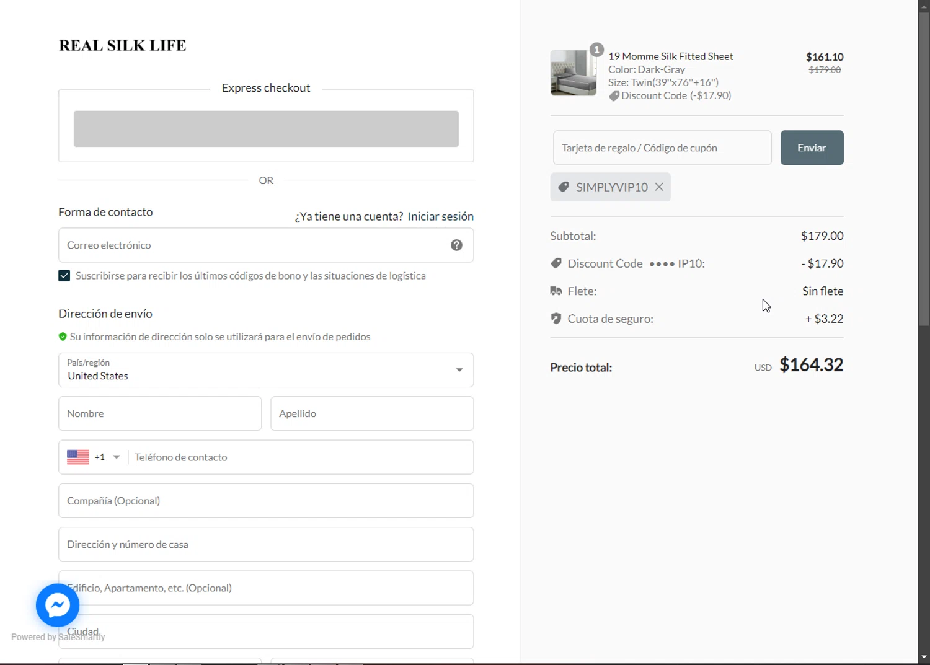
Task: Click the scrollbar up arrow
Action: point(924,6)
